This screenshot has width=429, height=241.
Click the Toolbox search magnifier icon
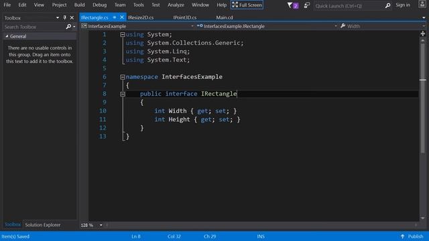click(x=68, y=27)
